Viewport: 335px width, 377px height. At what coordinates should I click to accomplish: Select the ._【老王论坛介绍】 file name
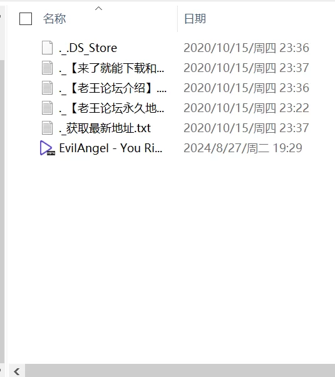(113, 88)
